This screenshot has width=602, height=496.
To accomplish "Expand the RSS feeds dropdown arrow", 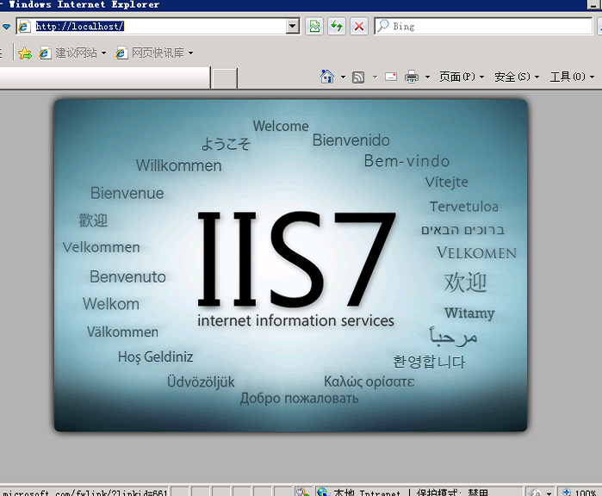I will 375,77.
